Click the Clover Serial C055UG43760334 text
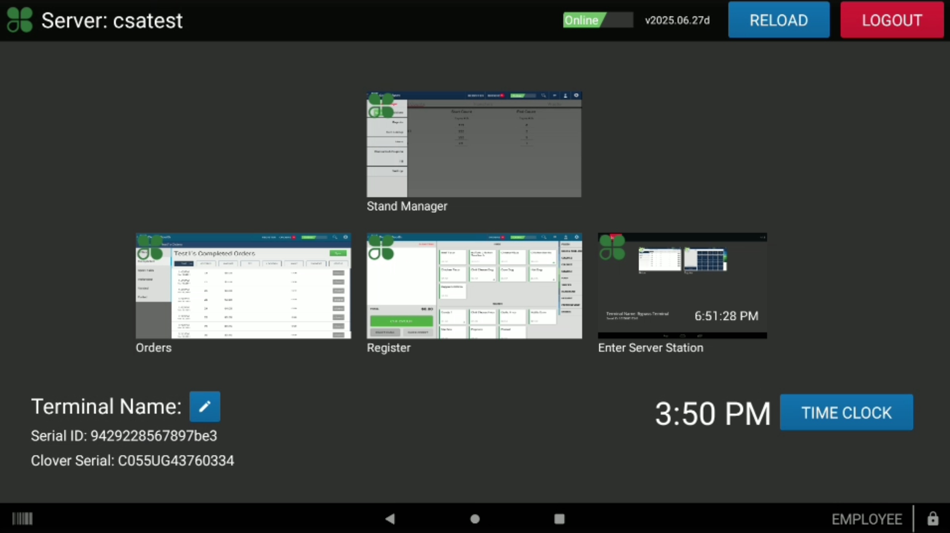 point(132,460)
